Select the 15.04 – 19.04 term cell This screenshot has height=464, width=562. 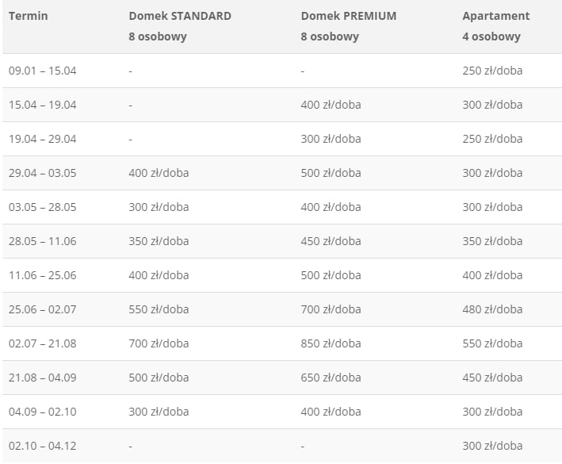tap(43, 105)
